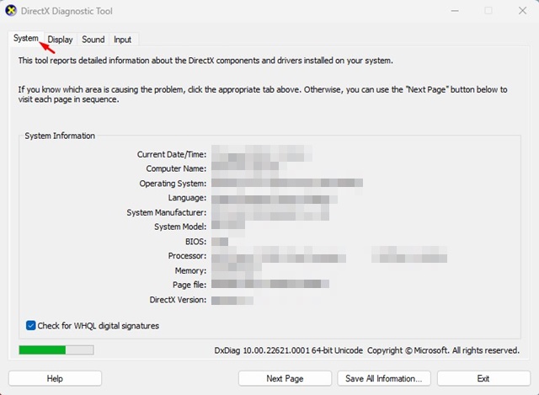The width and height of the screenshot is (539, 395).
Task: Switch to the System tab
Action: click(x=26, y=38)
